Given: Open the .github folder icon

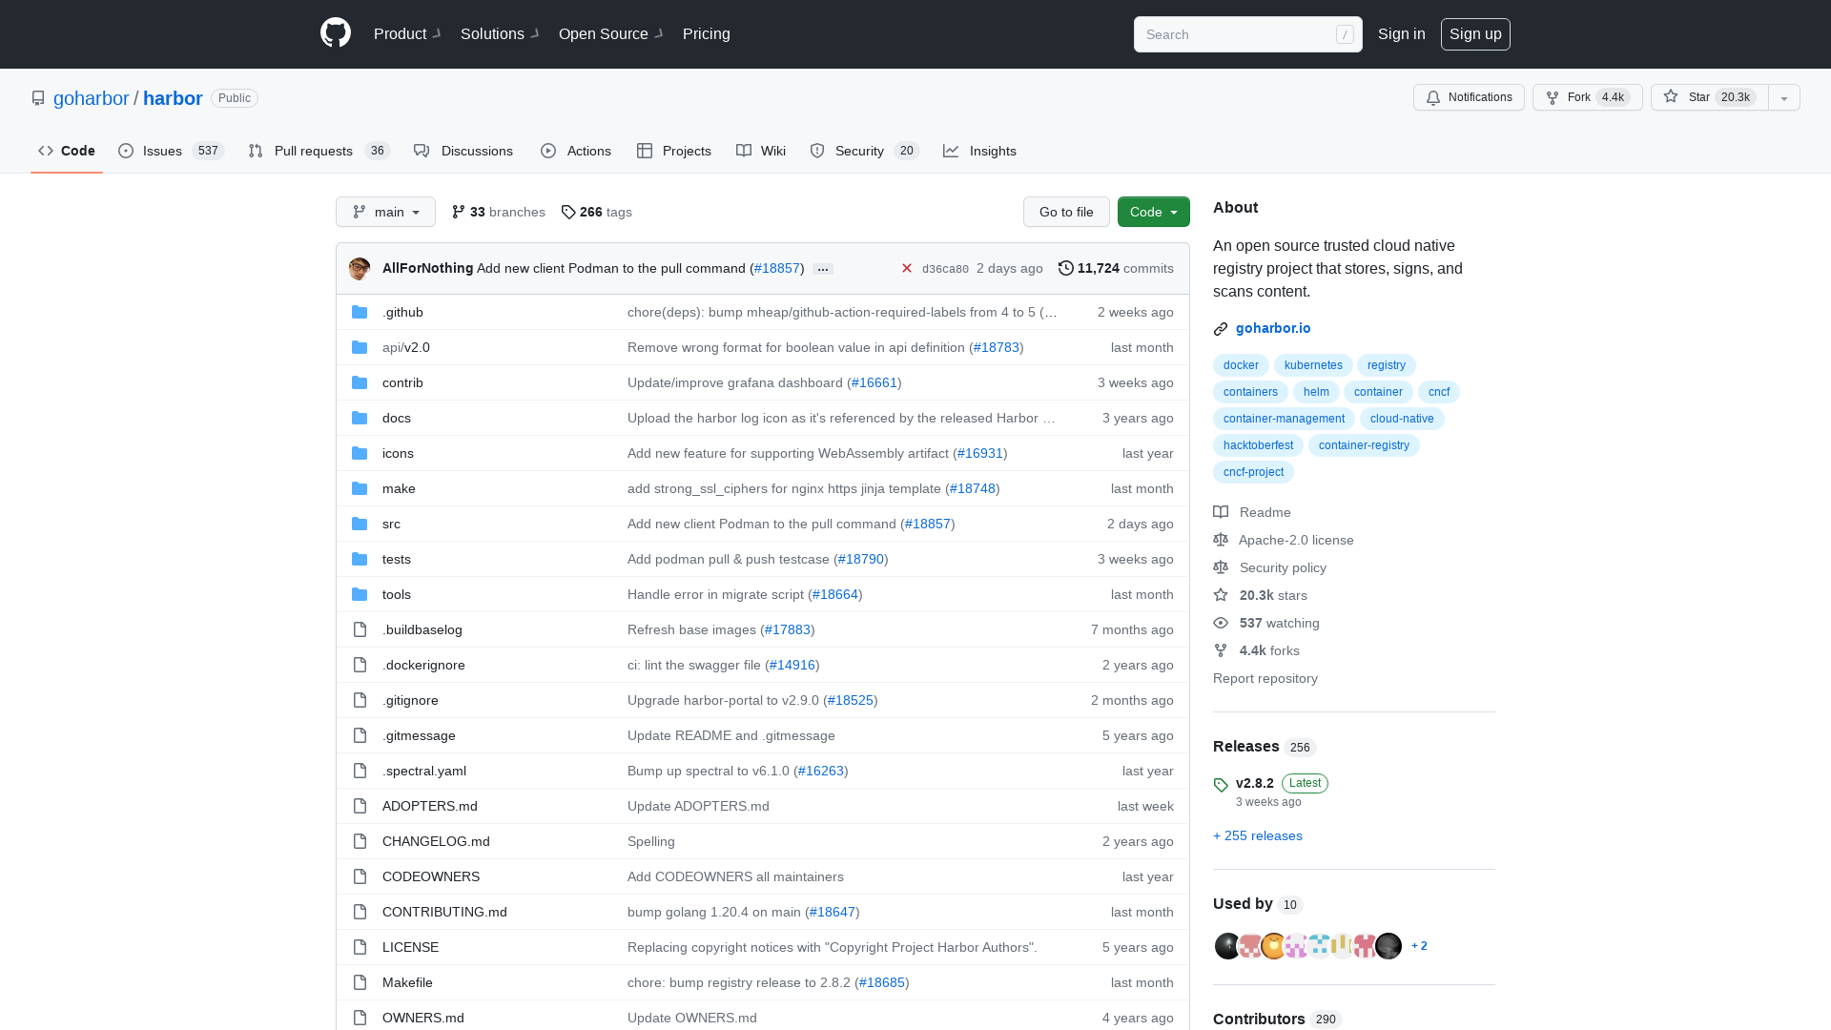Looking at the screenshot, I should click(x=360, y=312).
